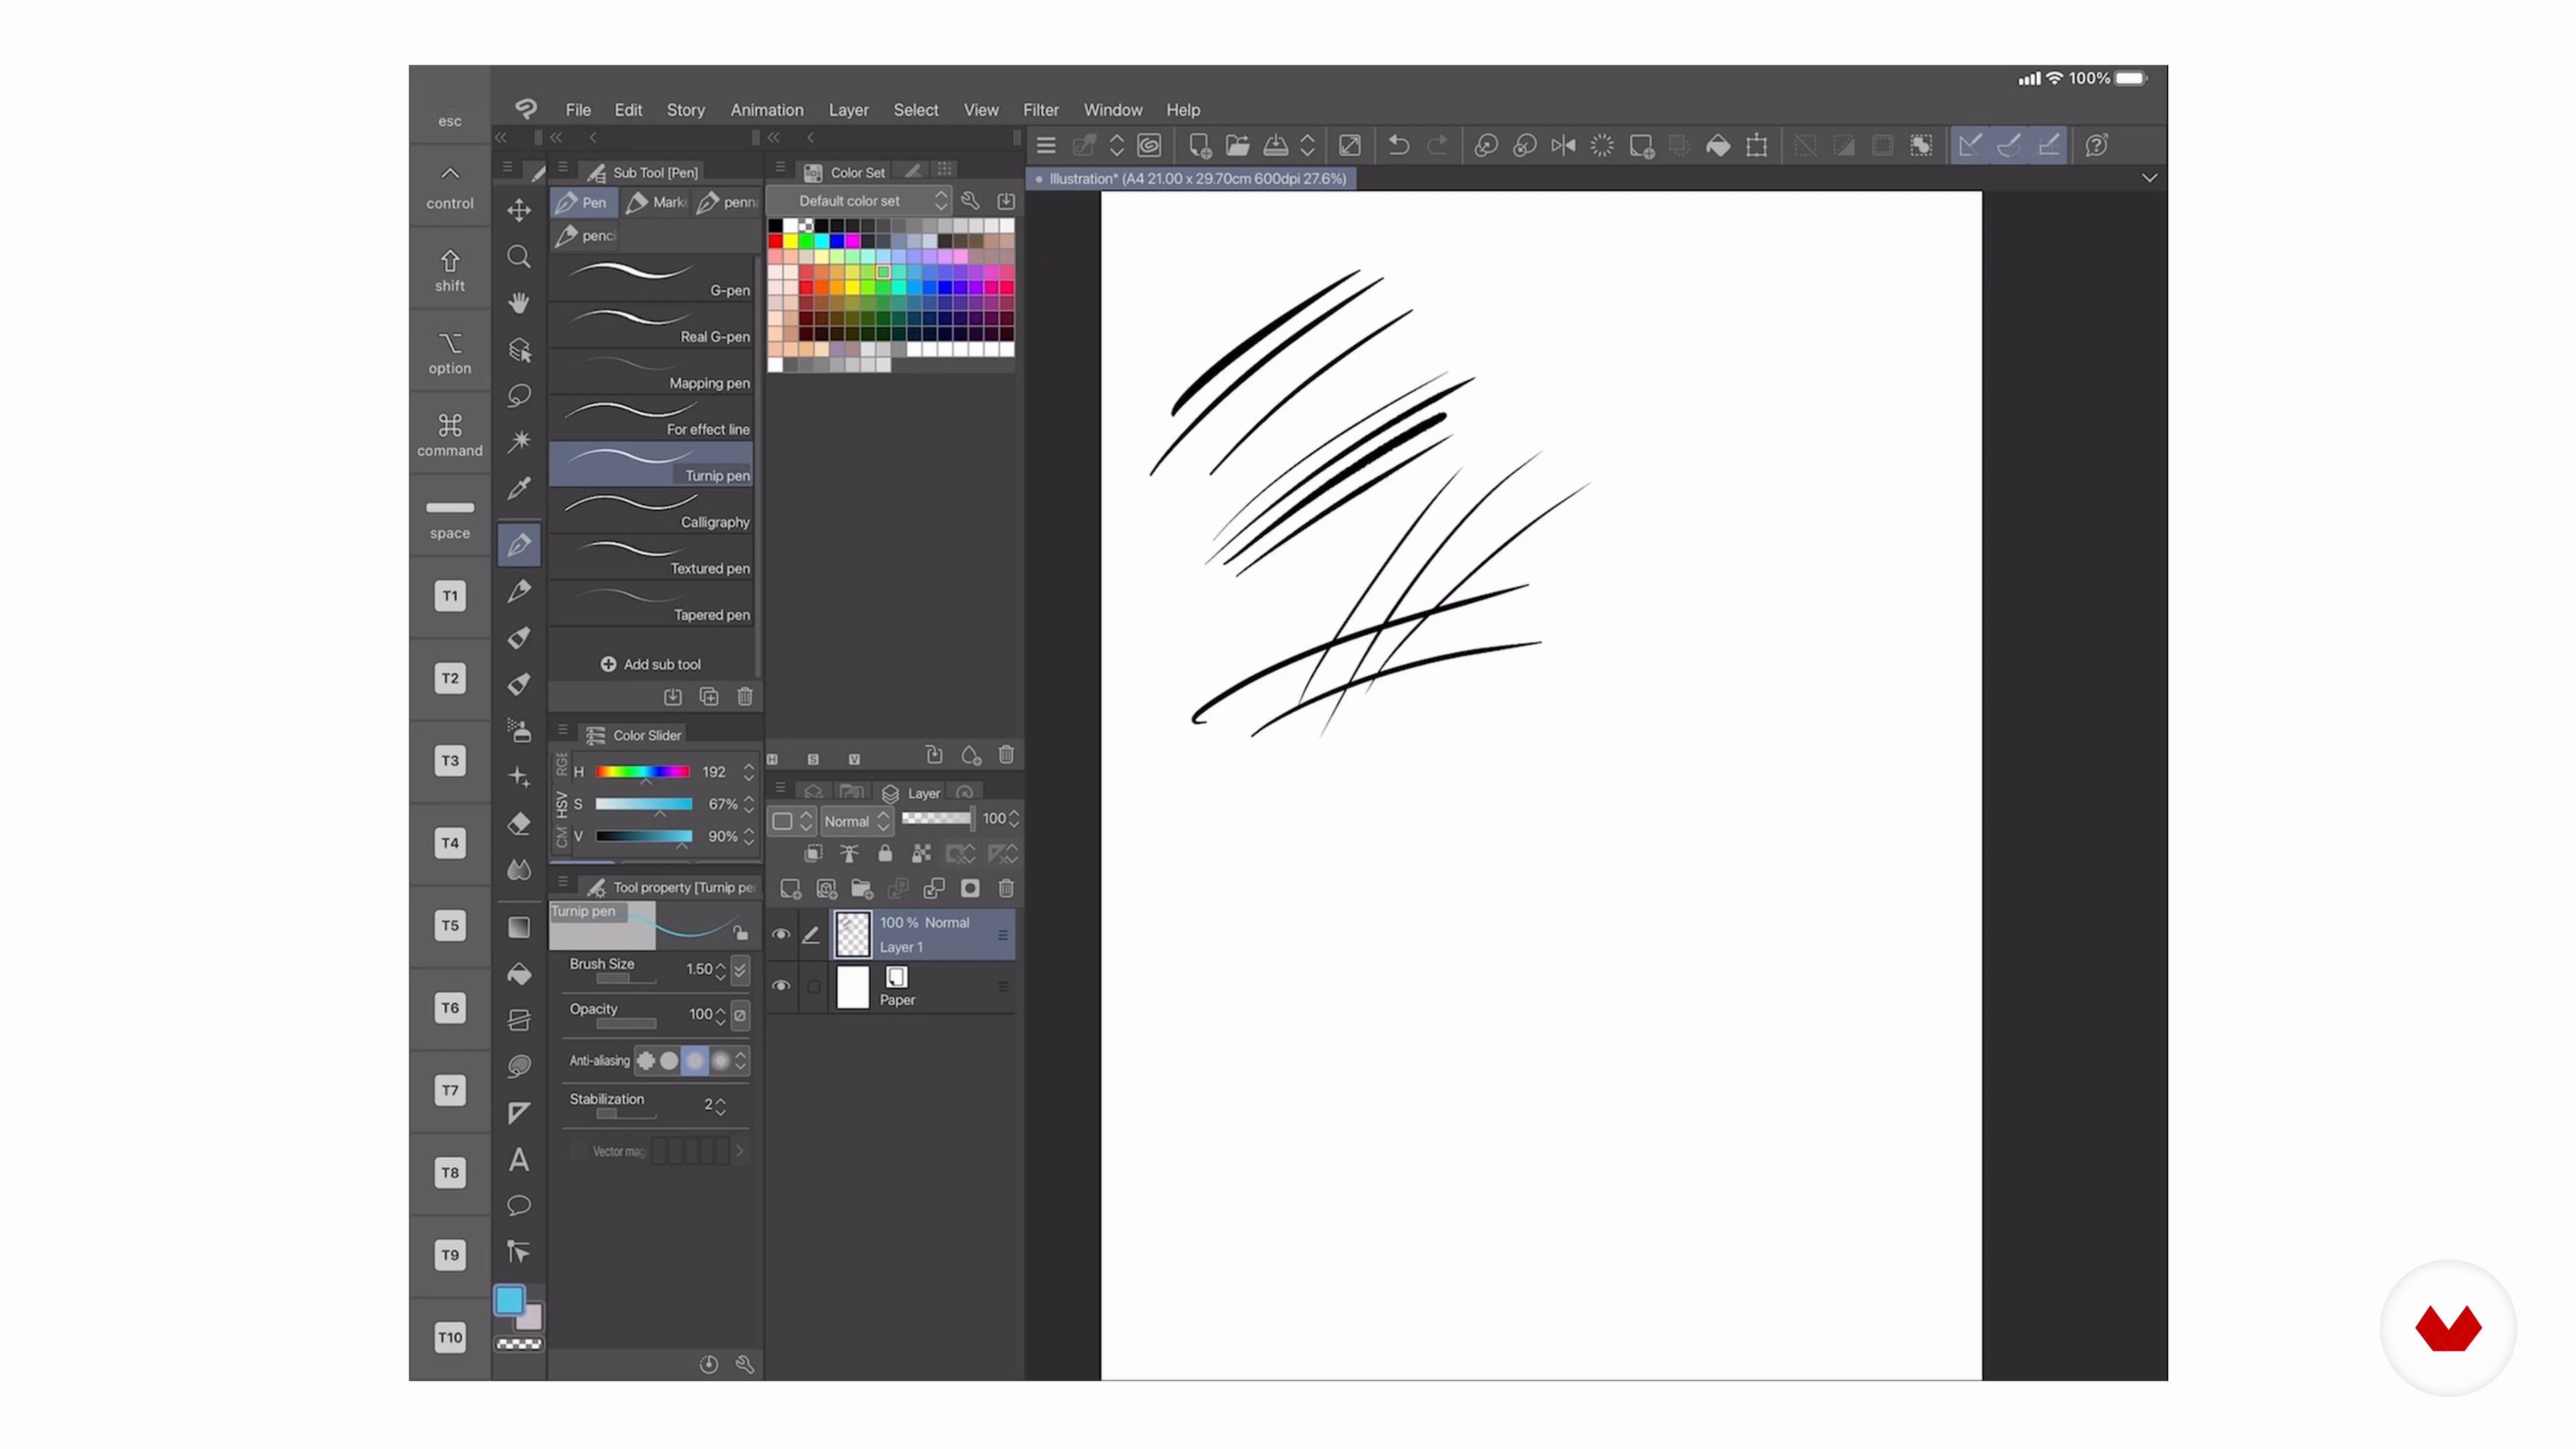2576x1449 pixels.
Task: Toggle Lock layer icon
Action: (885, 854)
